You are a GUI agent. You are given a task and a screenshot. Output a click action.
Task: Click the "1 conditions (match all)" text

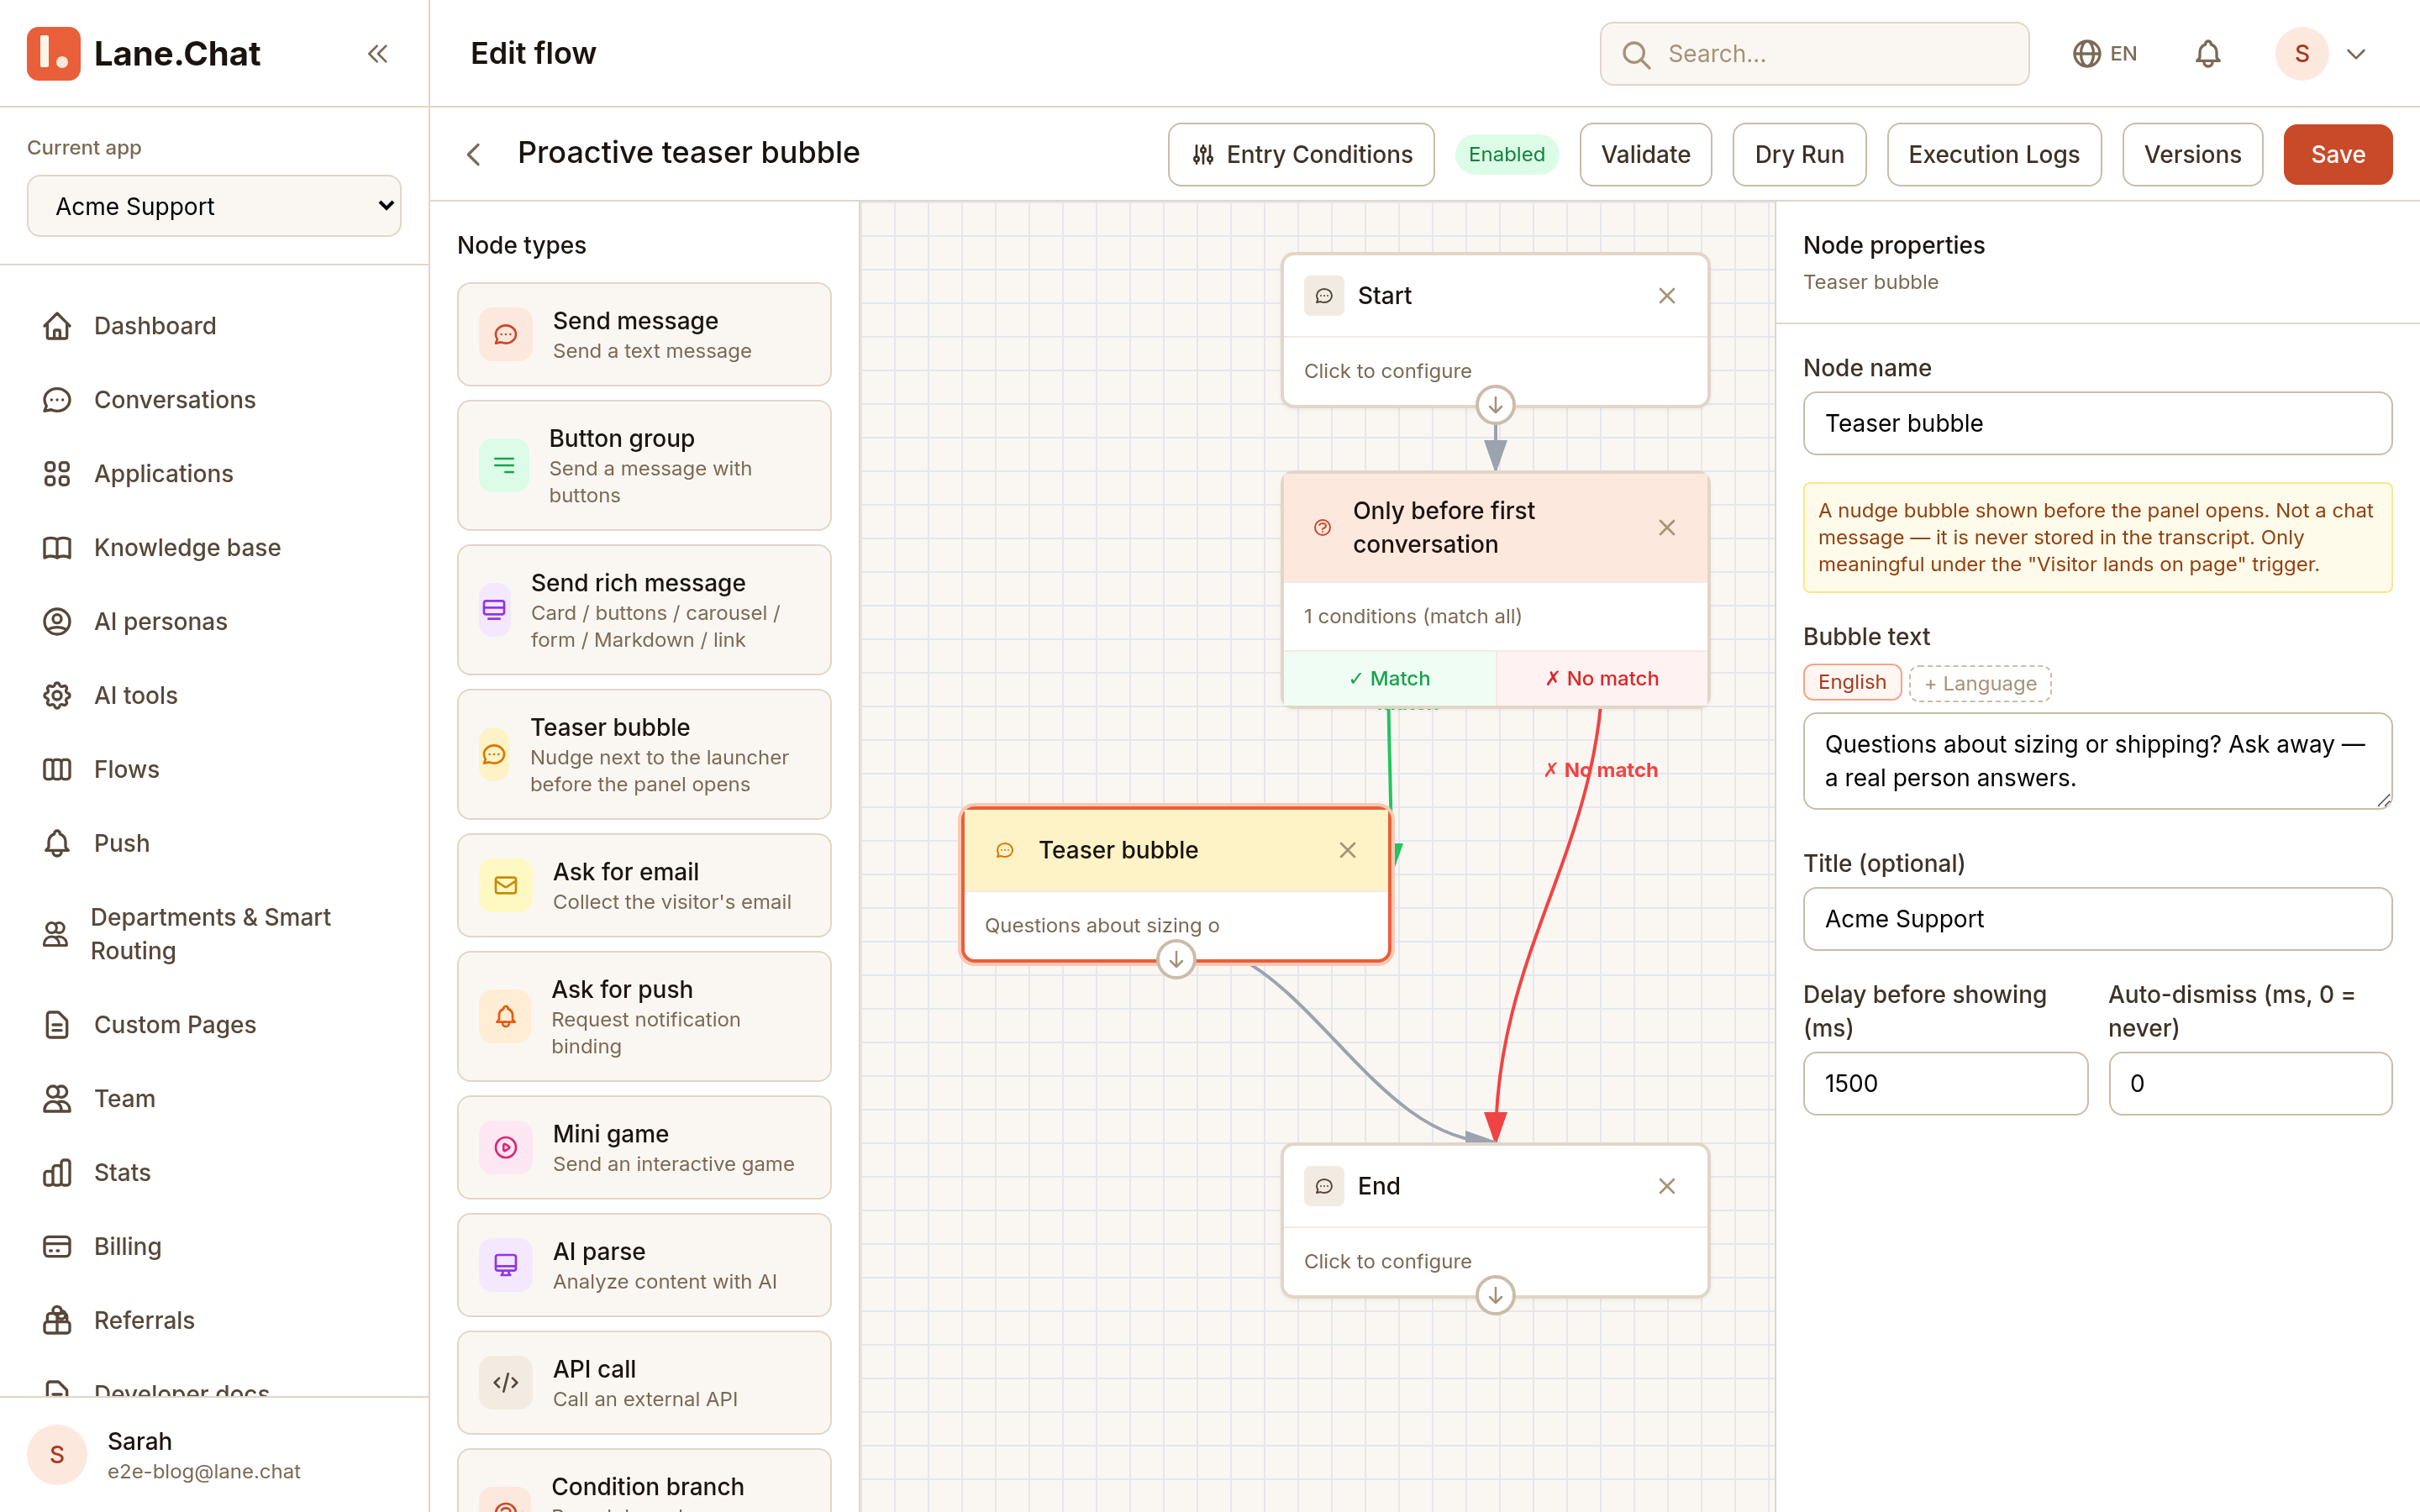click(1412, 616)
